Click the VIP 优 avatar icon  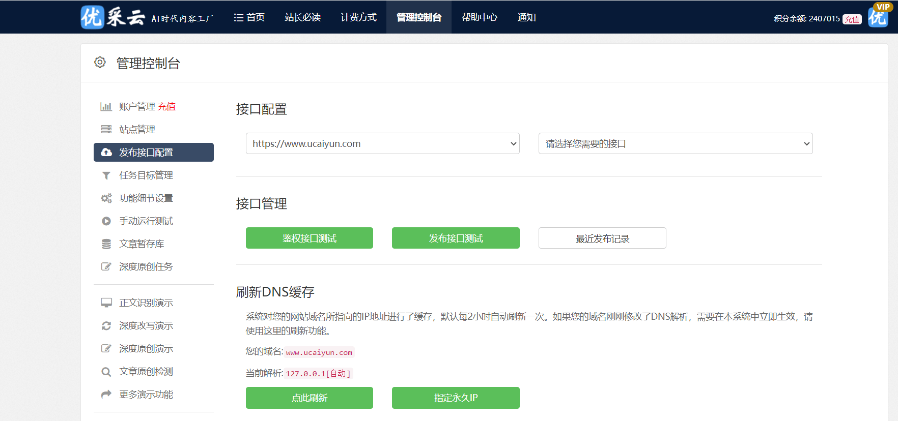point(878,16)
